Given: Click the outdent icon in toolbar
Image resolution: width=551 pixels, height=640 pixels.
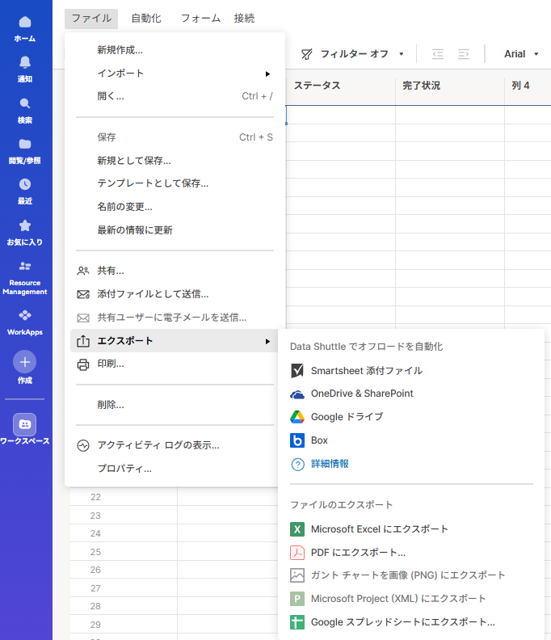Looking at the screenshot, I should [x=438, y=54].
